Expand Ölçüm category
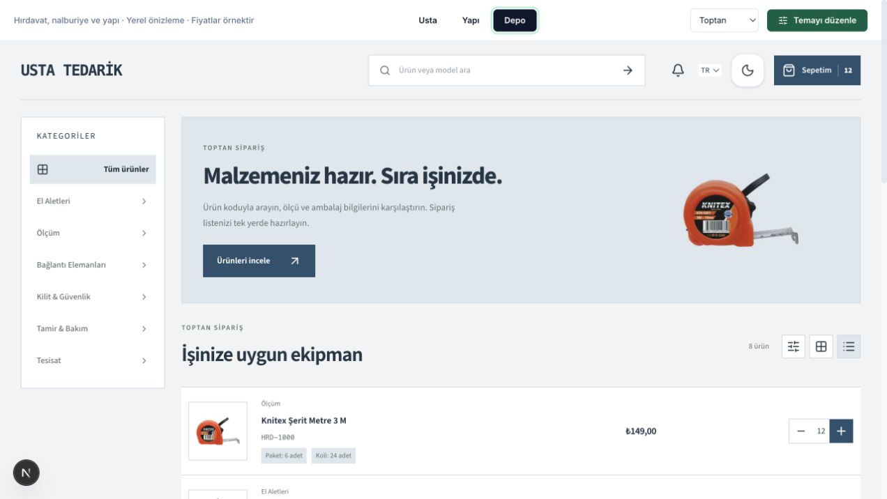 93,233
